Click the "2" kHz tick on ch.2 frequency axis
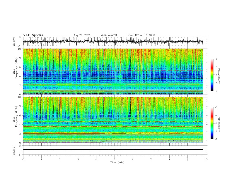 [21, 134]
